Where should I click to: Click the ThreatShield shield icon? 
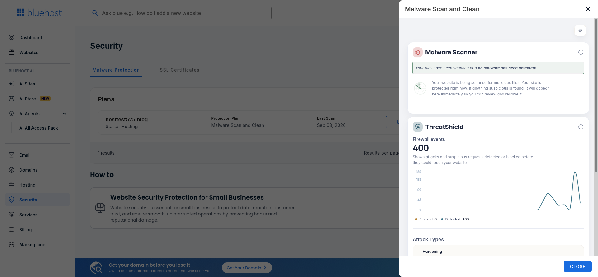point(418,127)
